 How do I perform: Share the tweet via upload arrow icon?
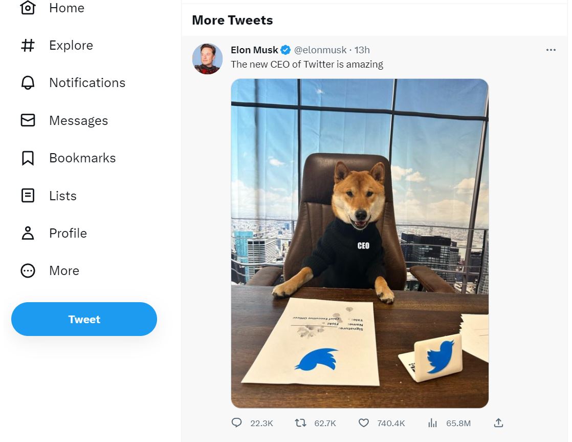(x=499, y=423)
